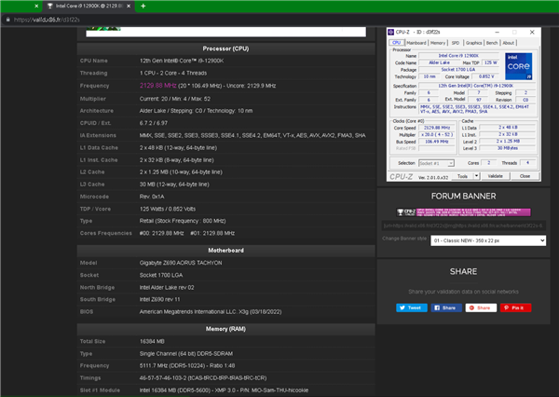Close the Intel Core i9 12900K tab
559x397 pixels.
click(129, 7)
